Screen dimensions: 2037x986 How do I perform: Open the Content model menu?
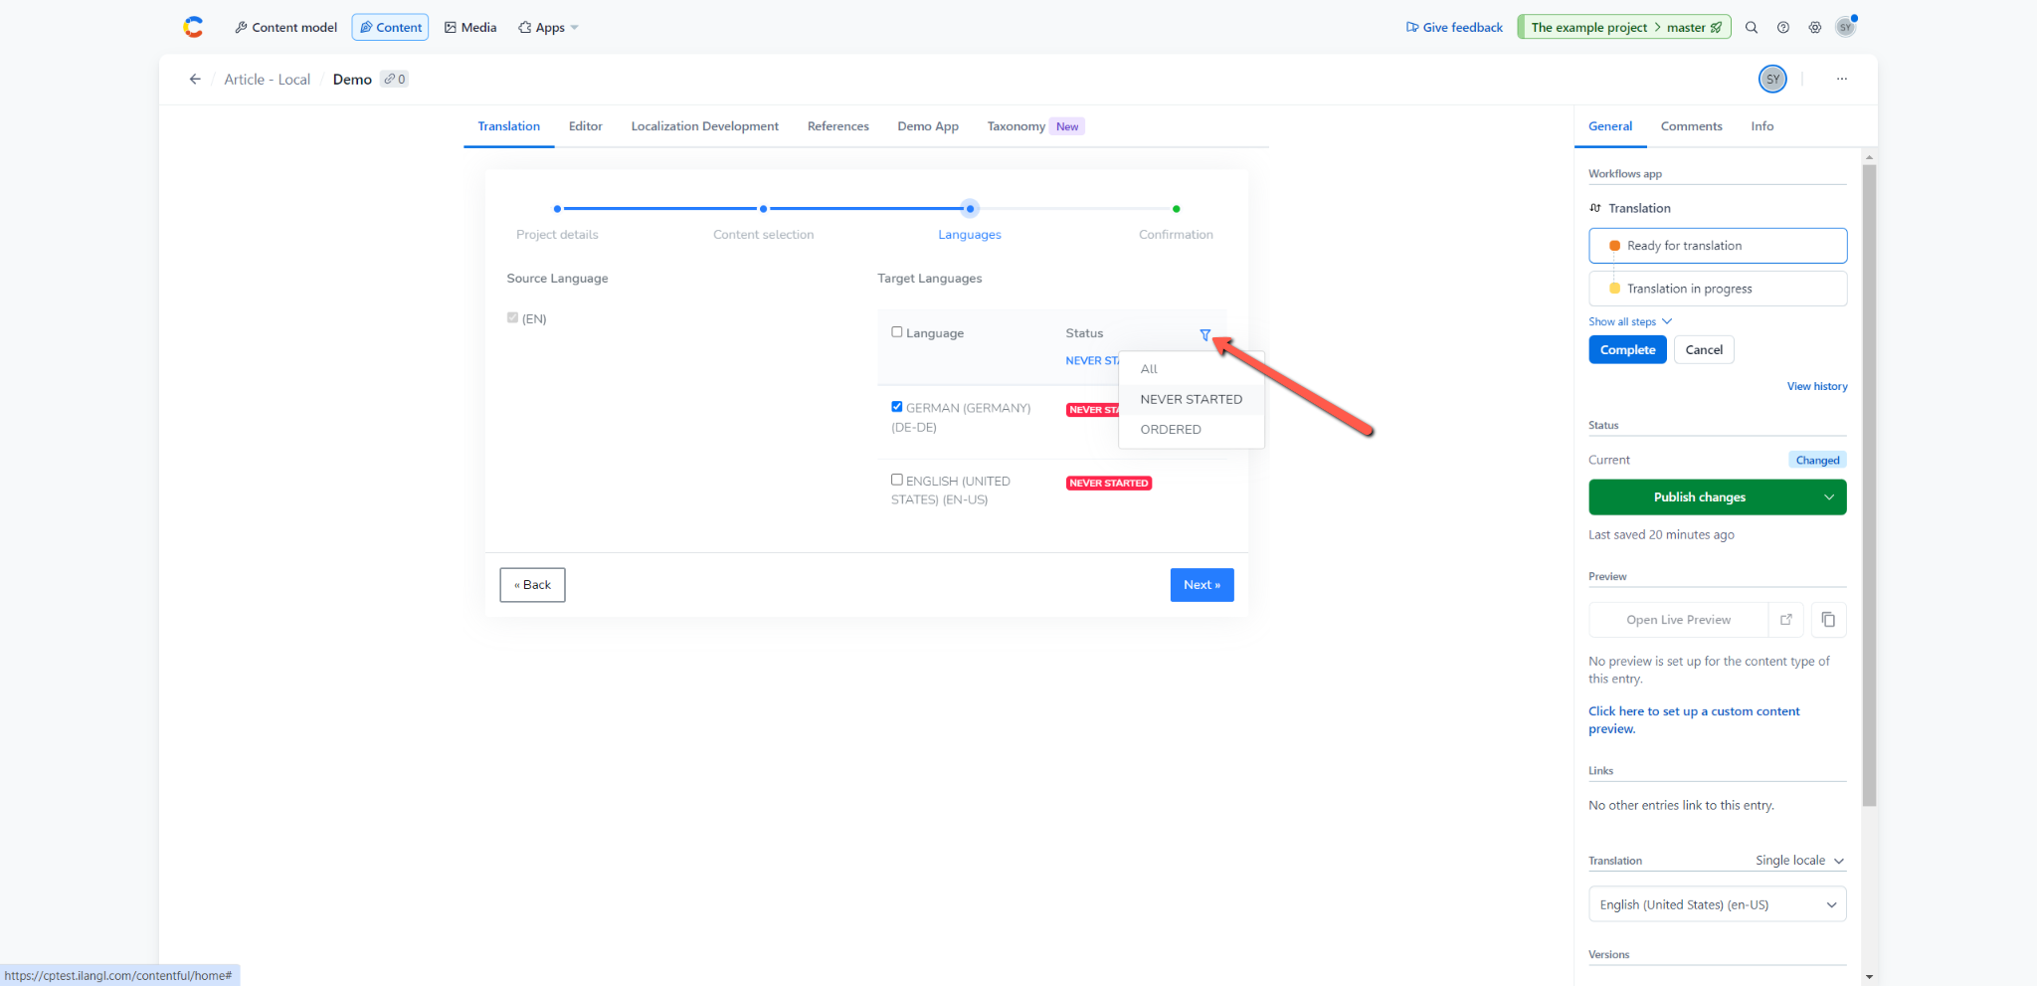click(x=286, y=28)
